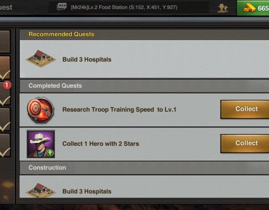Image resolution: width=269 pixels, height=210 pixels.
Task: Open the Mr24k Food Station chat message
Action: pos(124,7)
